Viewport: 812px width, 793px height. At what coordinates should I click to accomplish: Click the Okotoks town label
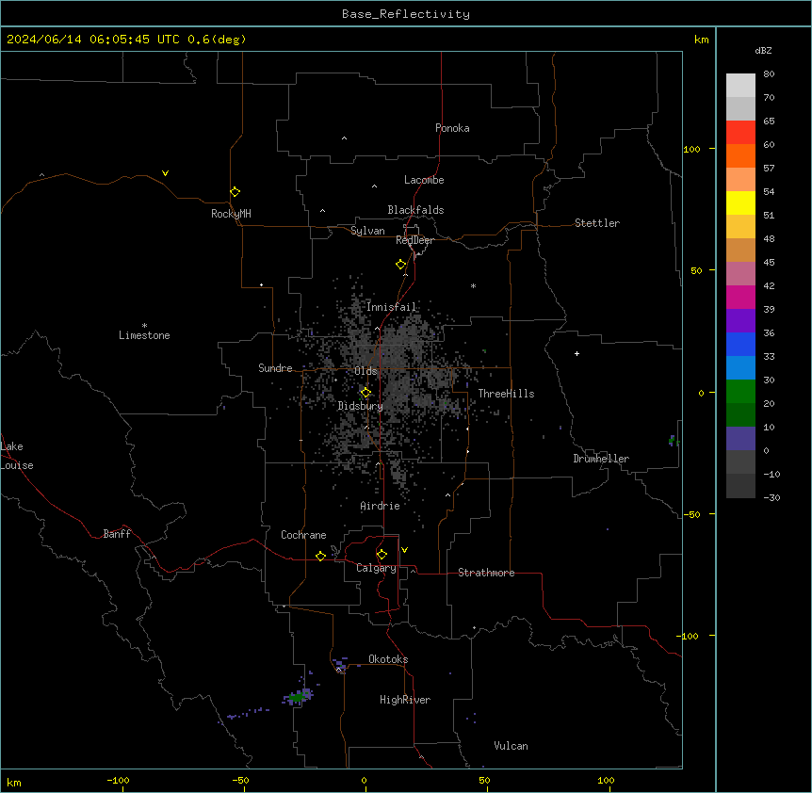tap(388, 659)
